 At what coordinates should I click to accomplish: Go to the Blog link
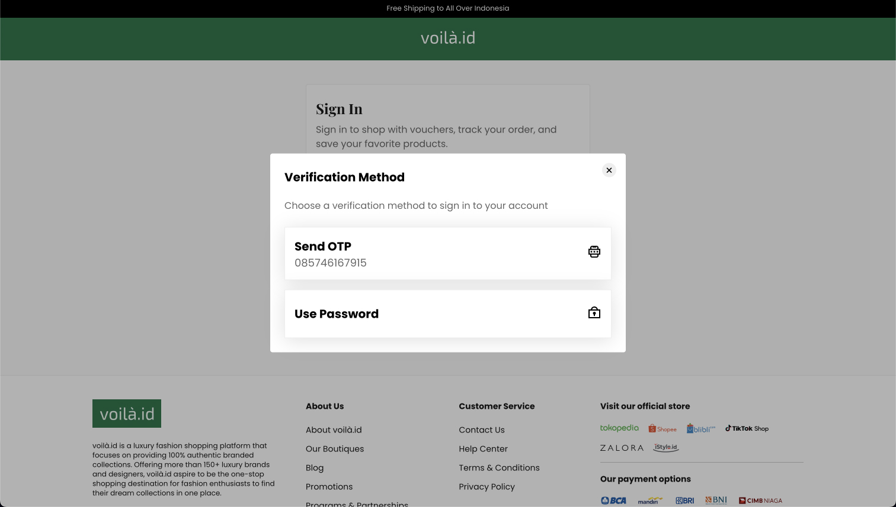click(x=315, y=468)
